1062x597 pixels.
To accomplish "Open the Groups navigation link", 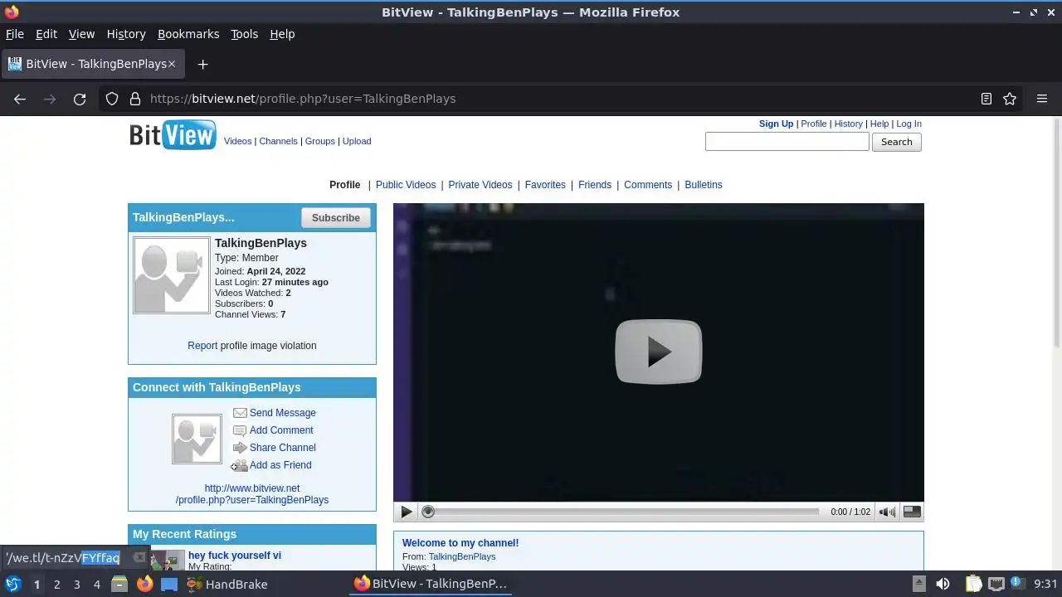I will coord(319,141).
